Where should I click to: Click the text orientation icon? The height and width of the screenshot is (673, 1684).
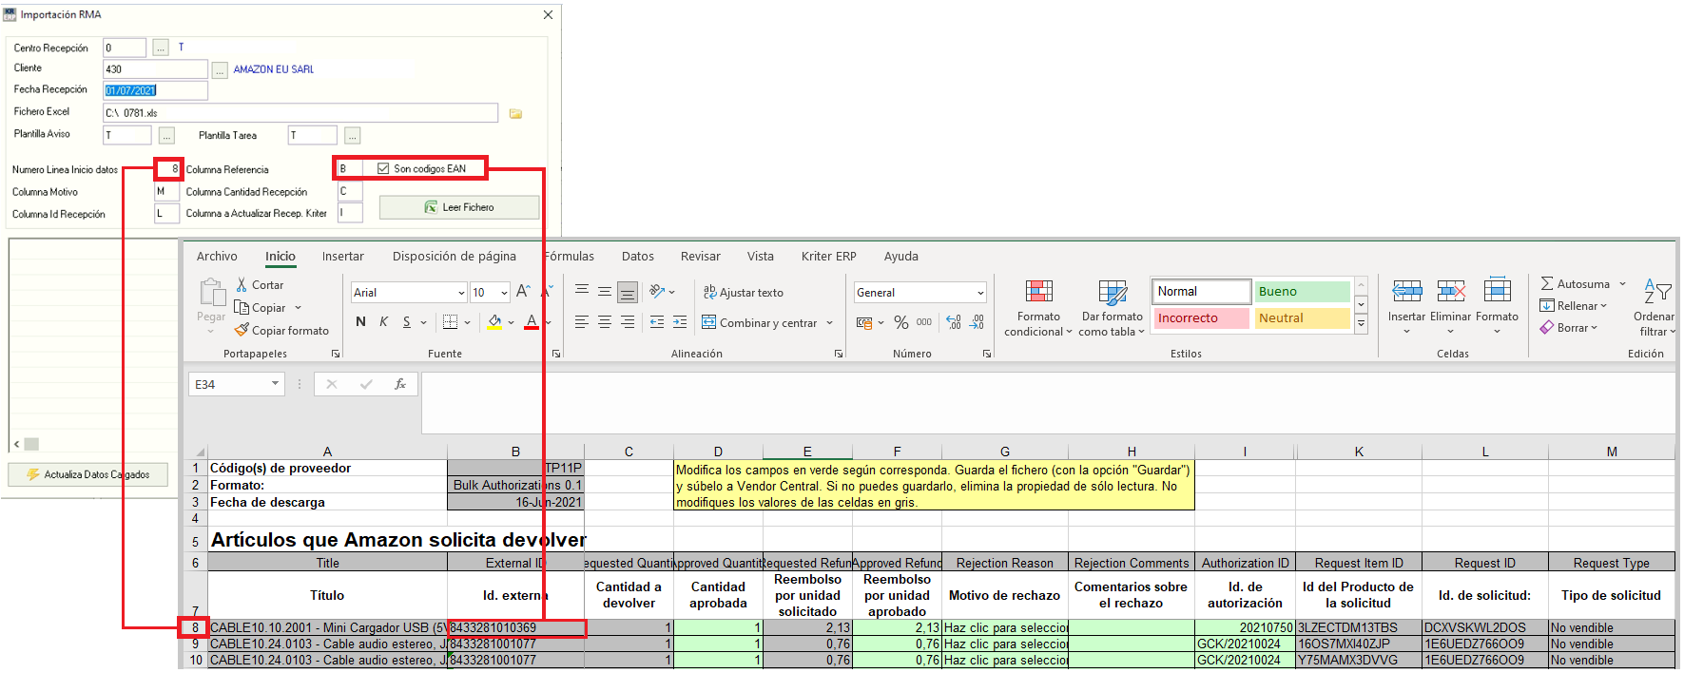(x=657, y=291)
